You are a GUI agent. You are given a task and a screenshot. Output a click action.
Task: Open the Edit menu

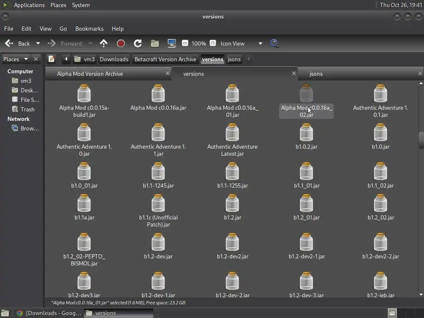[26, 29]
